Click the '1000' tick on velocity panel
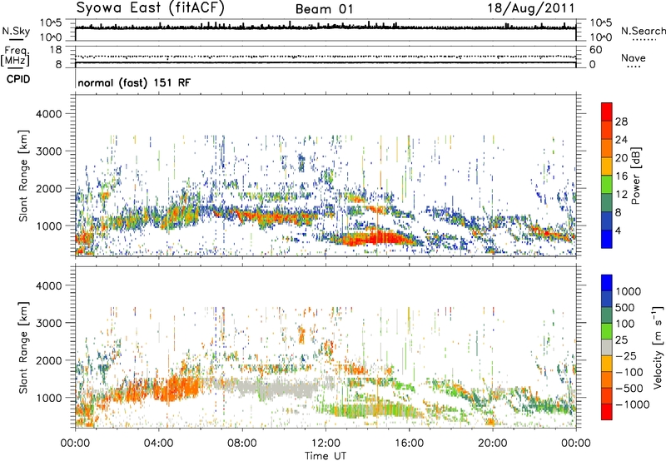Image resolution: width=666 pixels, height=461 pixels. pos(48,398)
